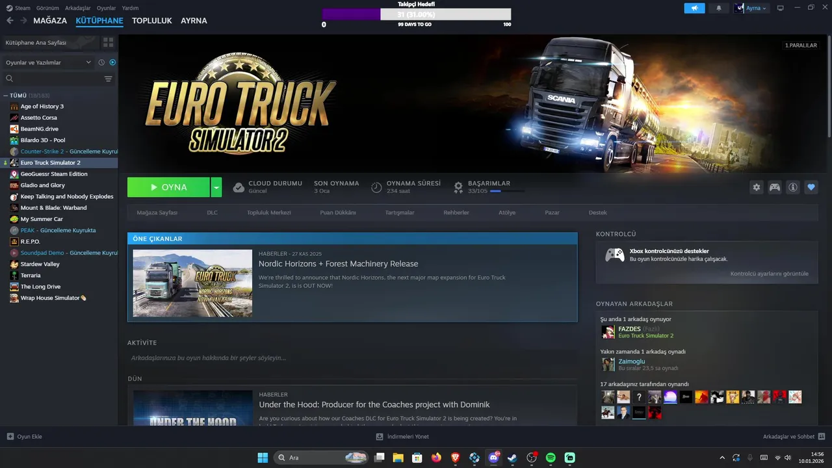832x468 pixels.
Task: Sort library by recent activity clock icon
Action: pos(101,62)
